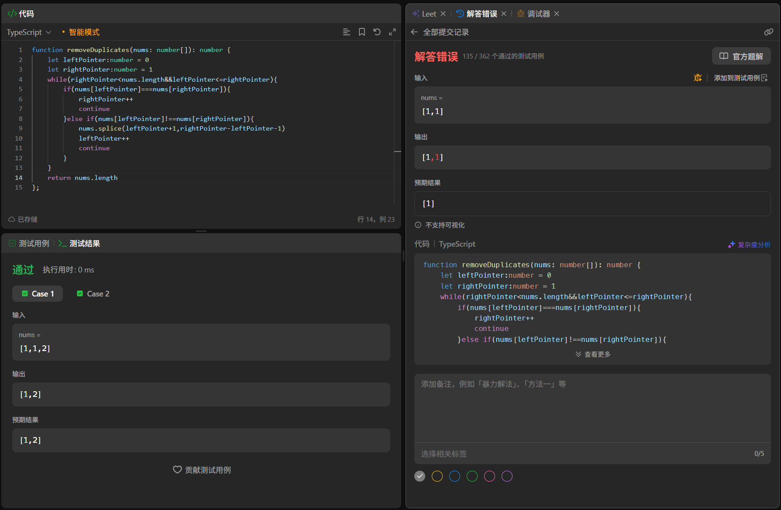Select Case 2 test case
Screen dimensions: 781x510
[x=93, y=294]
